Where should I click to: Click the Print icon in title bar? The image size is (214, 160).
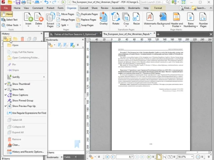pos(24,2)
